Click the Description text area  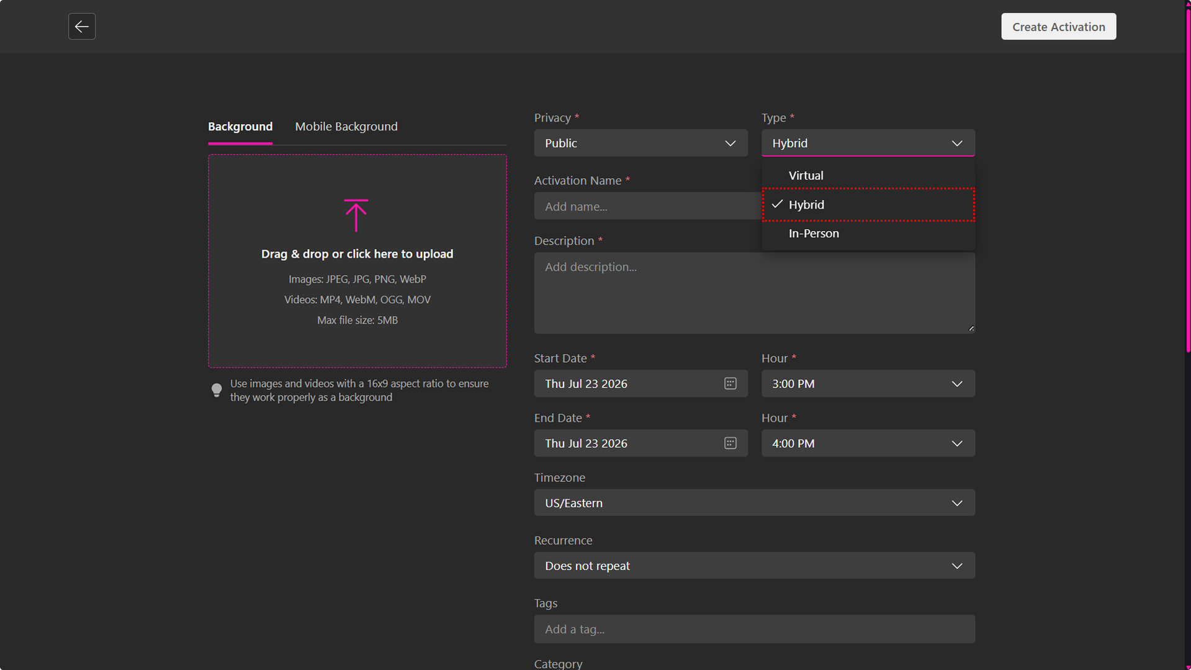[x=755, y=293]
